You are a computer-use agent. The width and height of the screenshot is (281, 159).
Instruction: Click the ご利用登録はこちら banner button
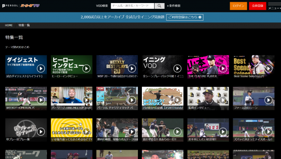(185, 17)
